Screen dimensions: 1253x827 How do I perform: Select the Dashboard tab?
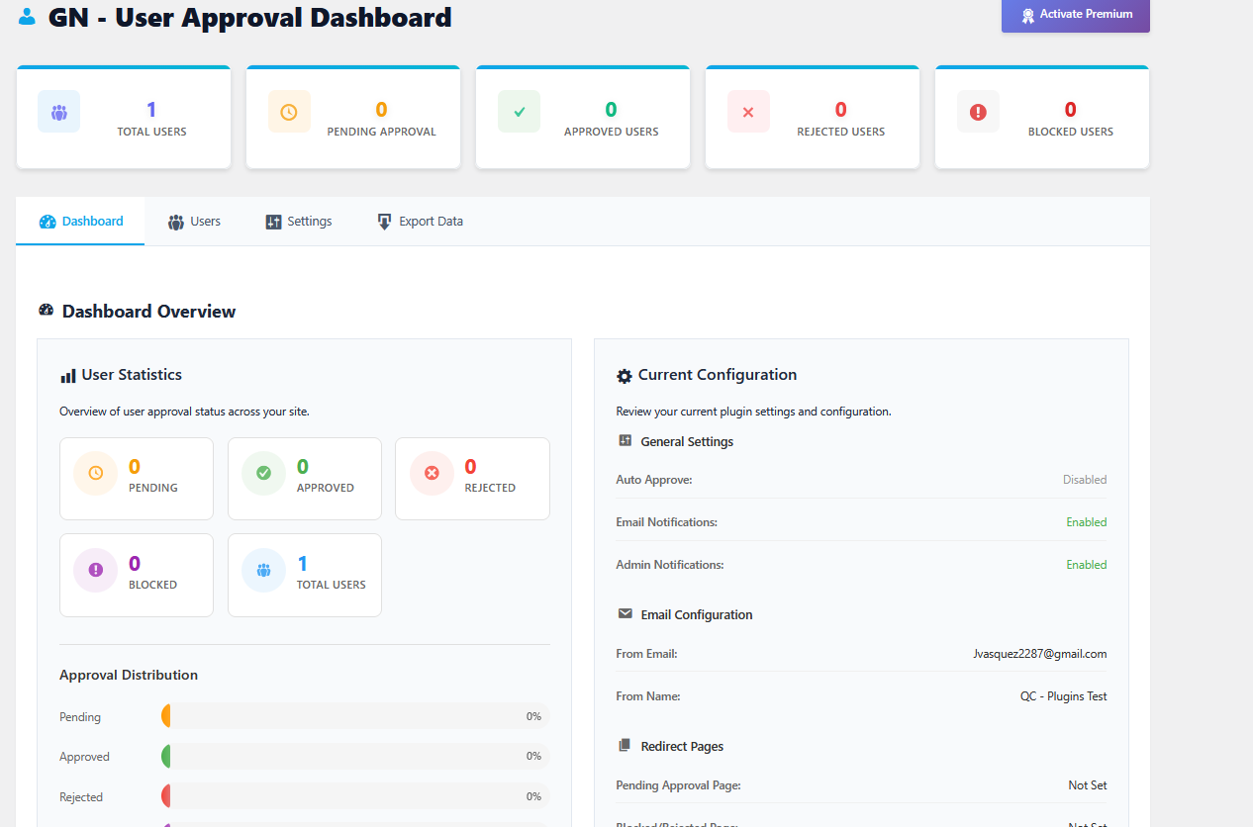80,221
